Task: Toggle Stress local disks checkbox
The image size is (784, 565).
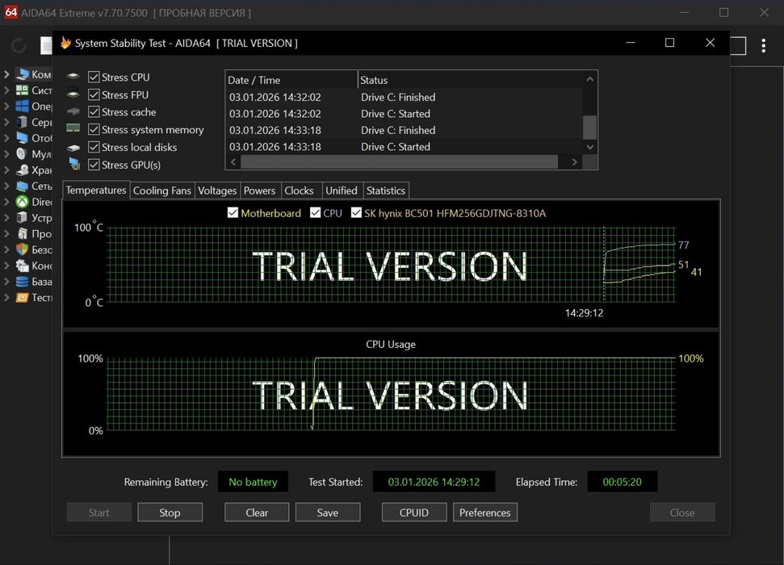Action: click(x=94, y=147)
